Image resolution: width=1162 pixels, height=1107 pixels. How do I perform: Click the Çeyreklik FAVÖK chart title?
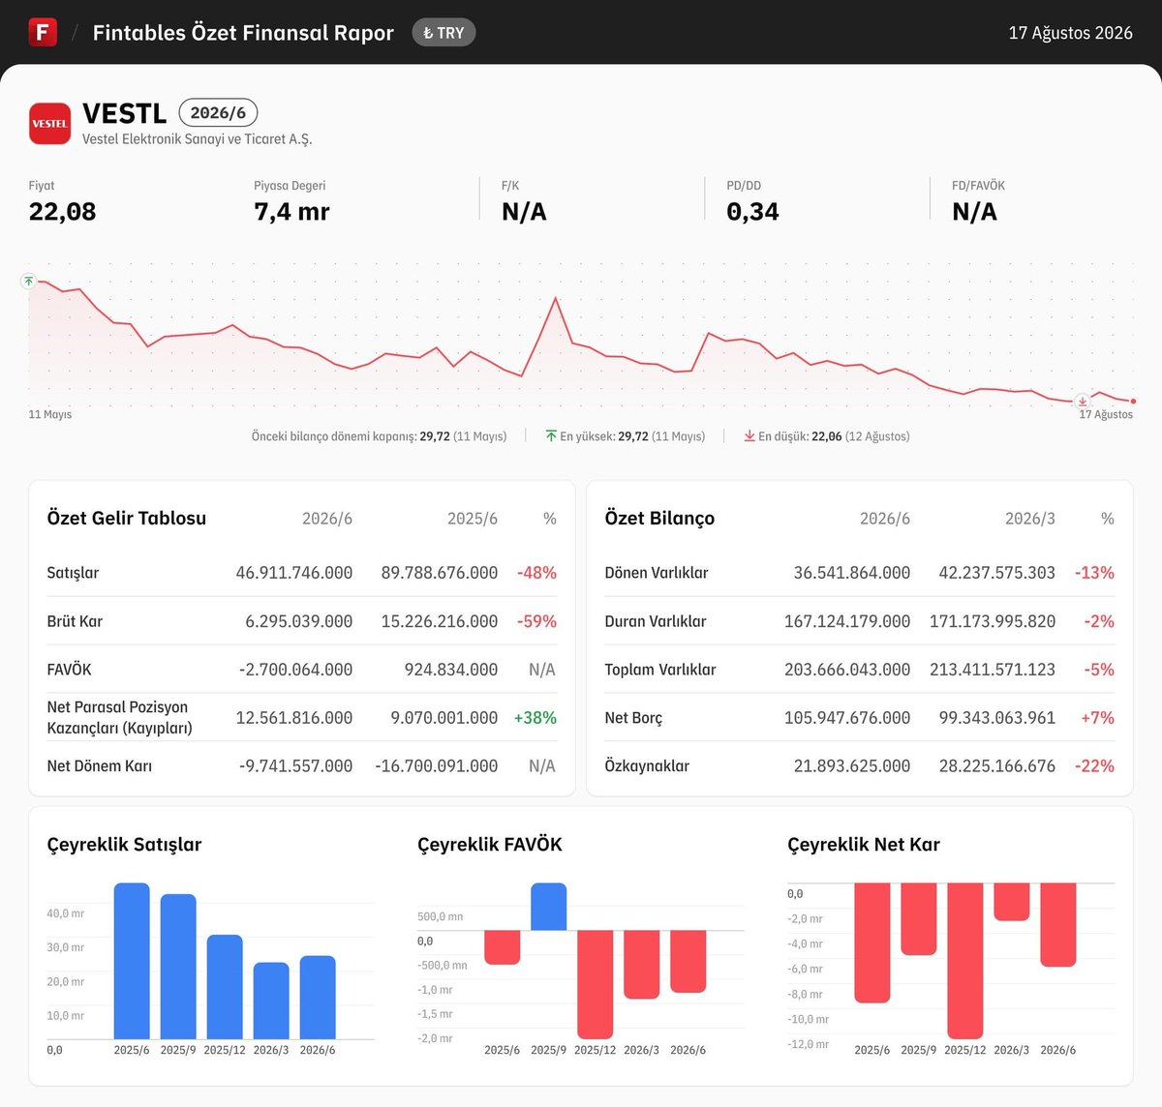pyautogui.click(x=490, y=845)
